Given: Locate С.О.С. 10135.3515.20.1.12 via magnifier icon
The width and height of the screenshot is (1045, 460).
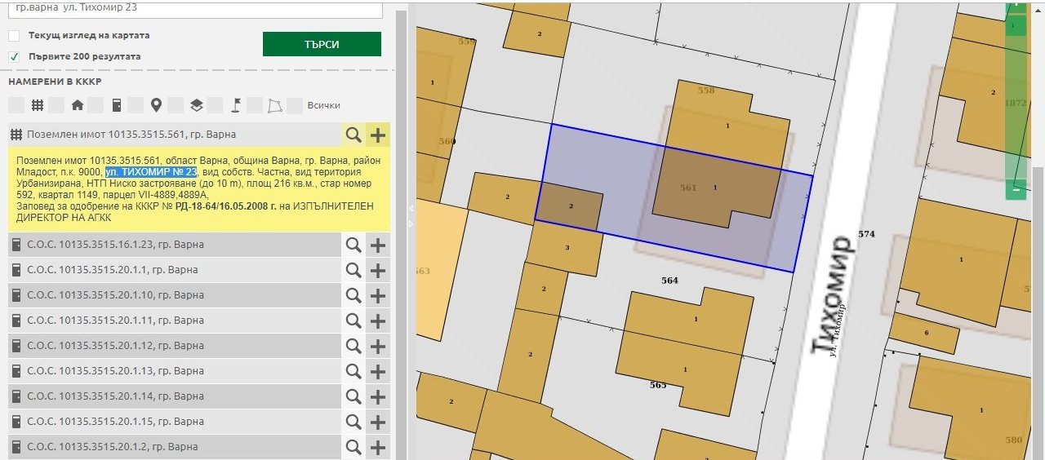Looking at the screenshot, I should coord(353,346).
